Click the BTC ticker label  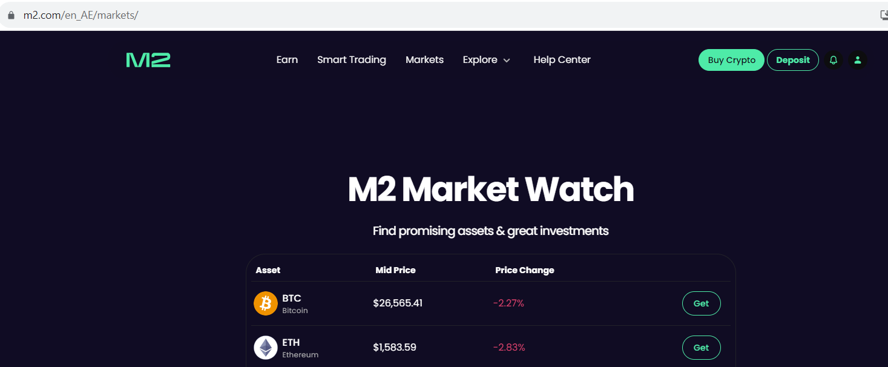[292, 298]
